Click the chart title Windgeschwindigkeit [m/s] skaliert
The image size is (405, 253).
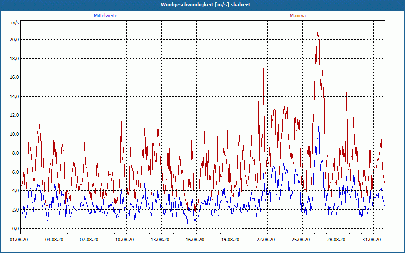(x=206, y=5)
